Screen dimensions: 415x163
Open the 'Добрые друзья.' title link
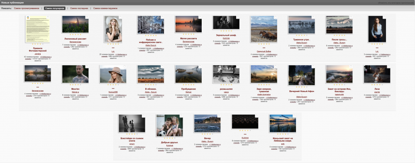coord(169,142)
